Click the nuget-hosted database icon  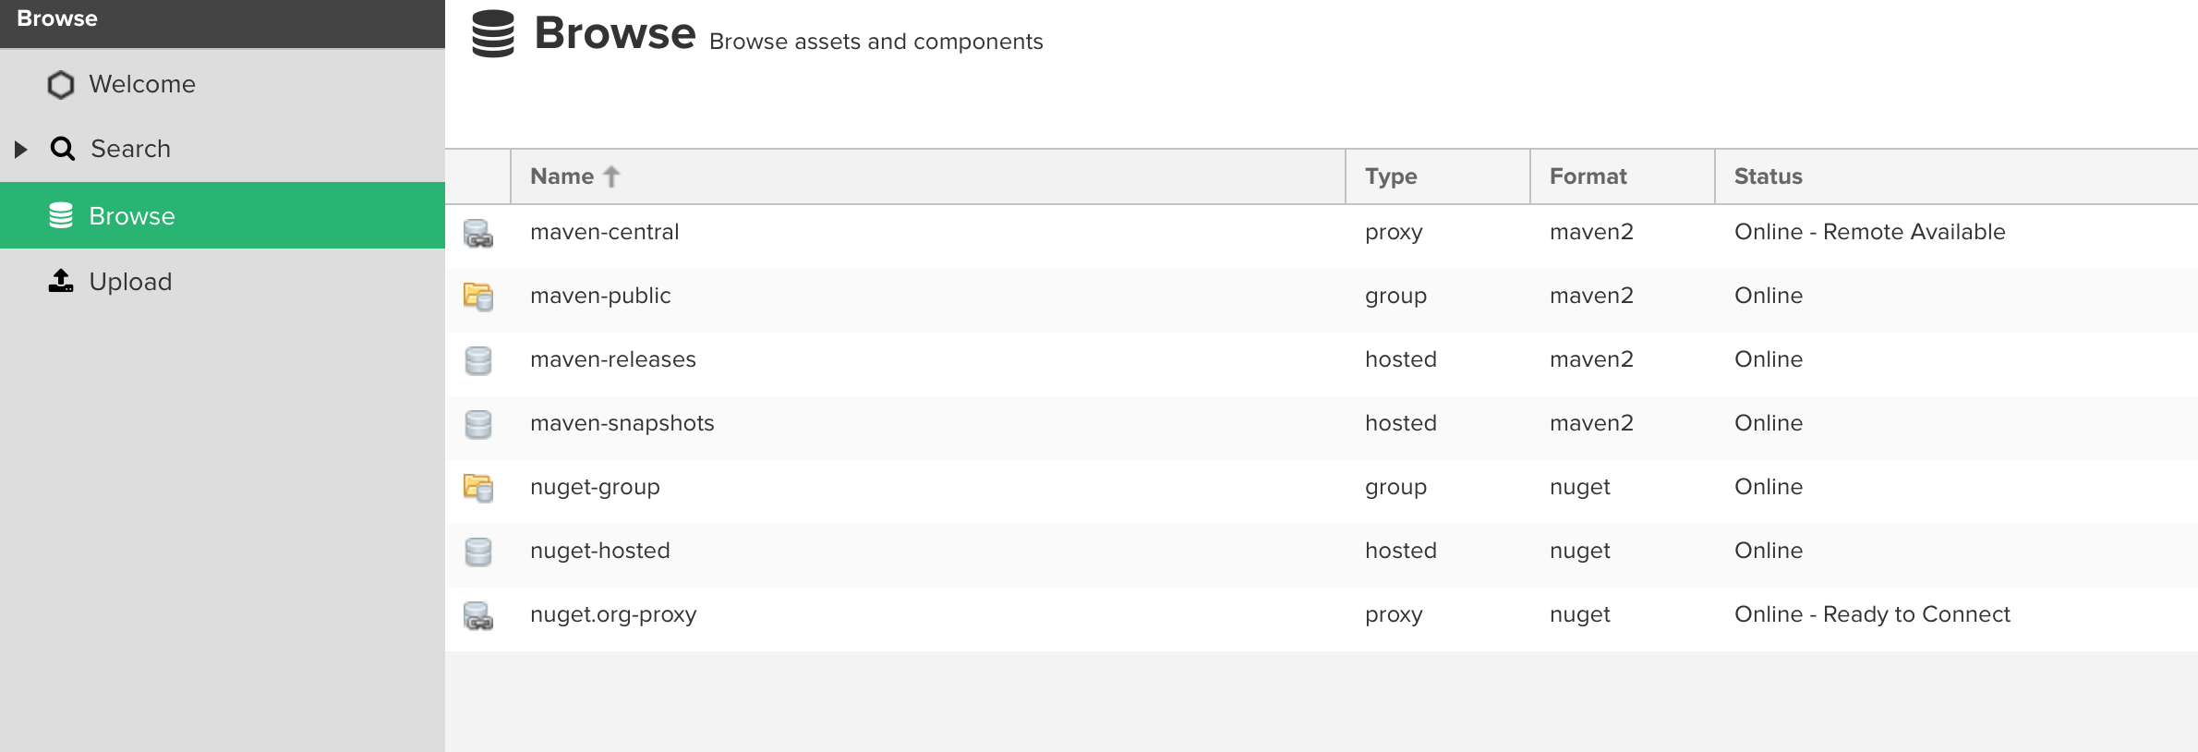click(477, 552)
